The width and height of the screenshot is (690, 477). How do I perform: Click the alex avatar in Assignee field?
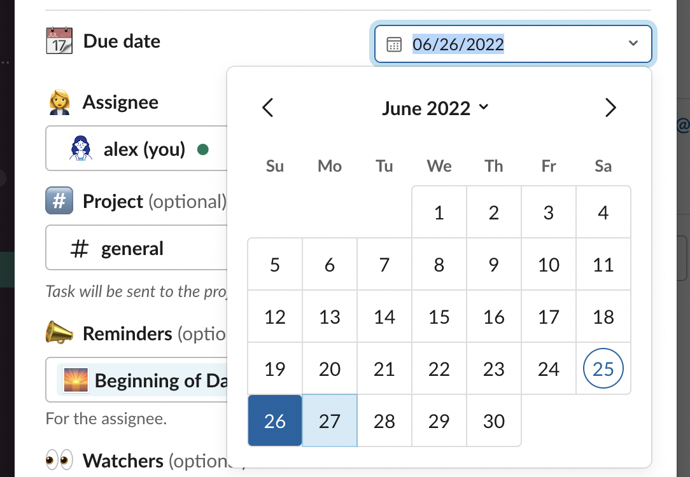click(x=81, y=149)
